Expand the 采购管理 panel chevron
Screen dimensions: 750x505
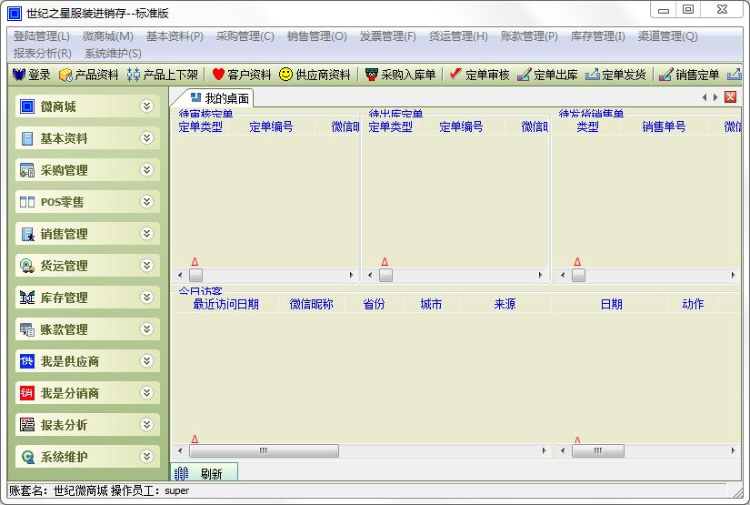147,169
